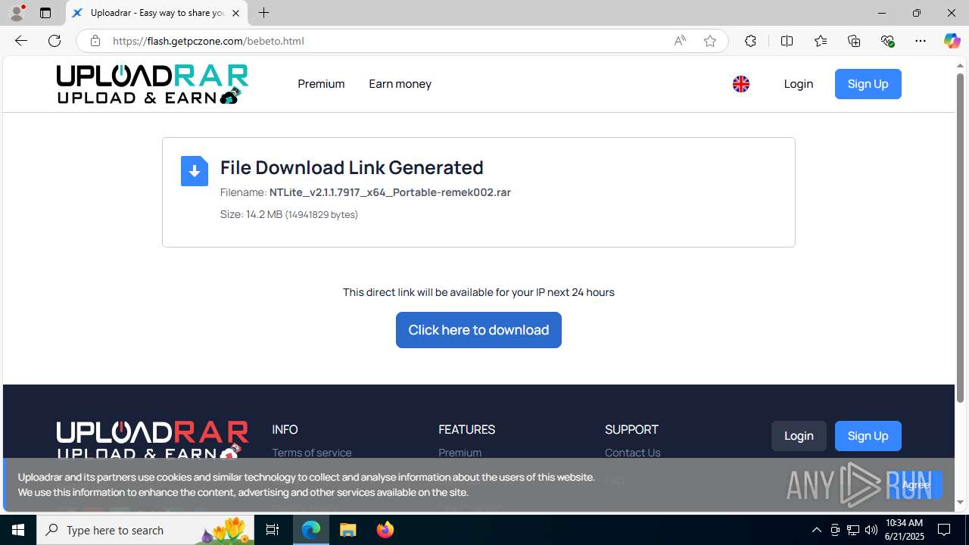Open Earn money nav item
Viewport: 969px width, 545px height.
point(400,84)
